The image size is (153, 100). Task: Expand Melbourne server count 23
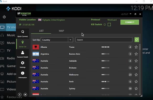tap(130, 75)
